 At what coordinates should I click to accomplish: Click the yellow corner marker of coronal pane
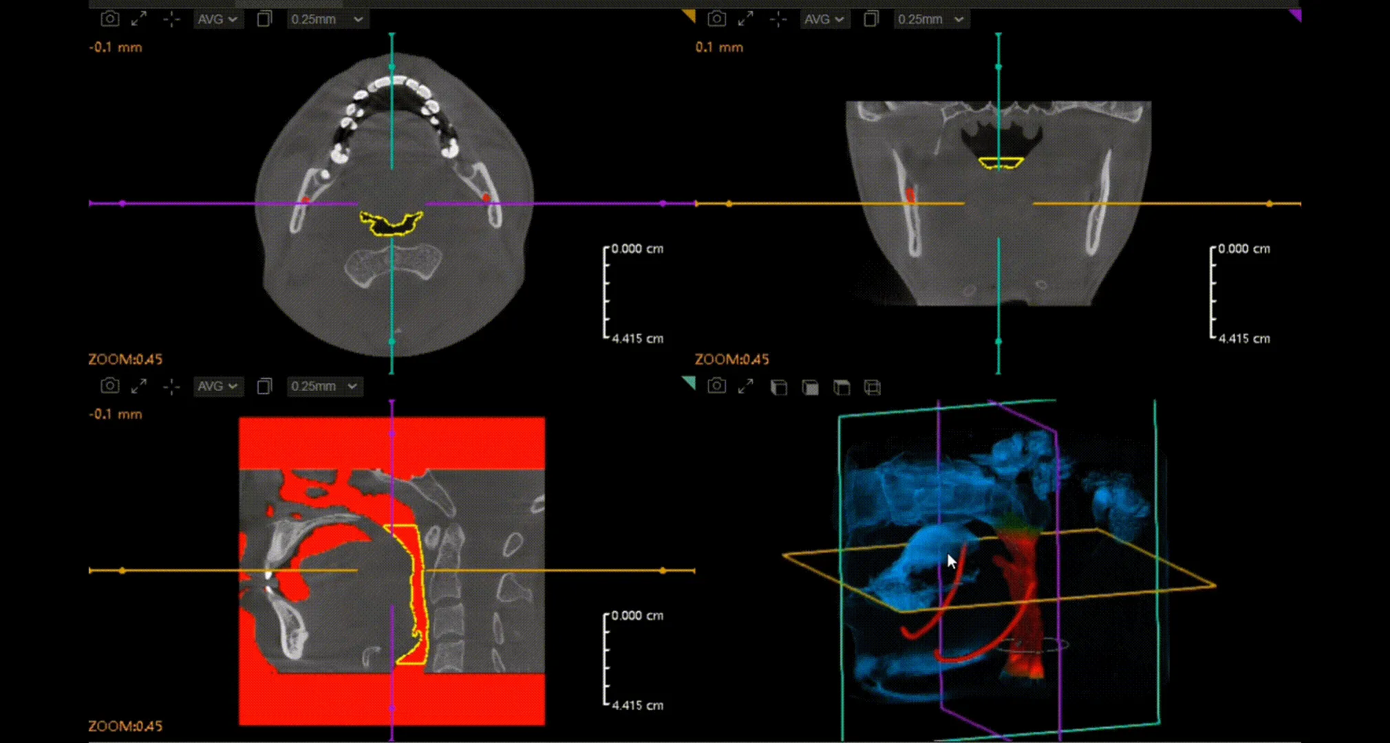tap(689, 15)
